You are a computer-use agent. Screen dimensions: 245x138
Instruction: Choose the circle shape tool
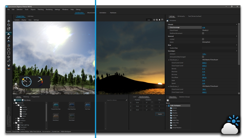[x=9, y=49]
